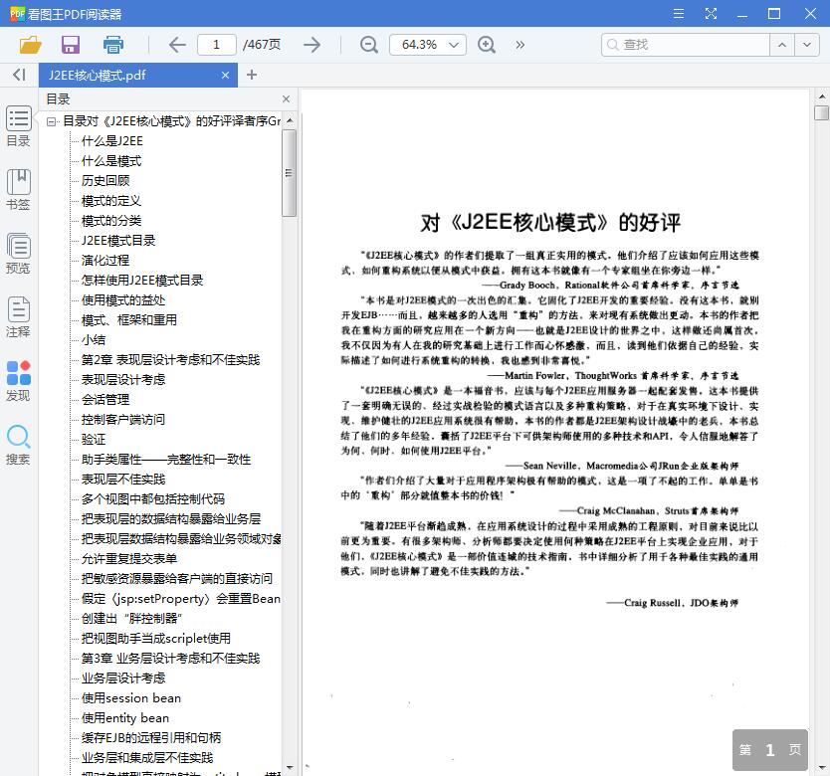830x776 pixels.
Task: Add a new tab with plus button
Action: pyautogui.click(x=252, y=76)
